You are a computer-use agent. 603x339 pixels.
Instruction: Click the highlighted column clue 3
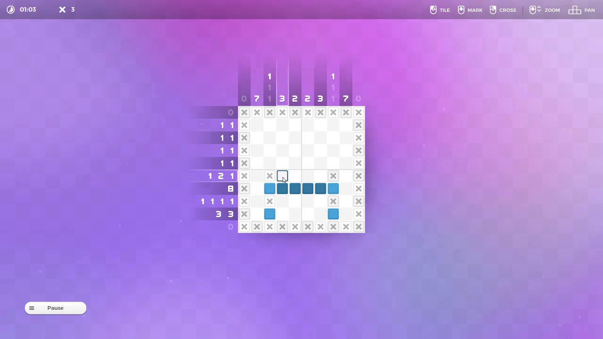click(x=282, y=98)
